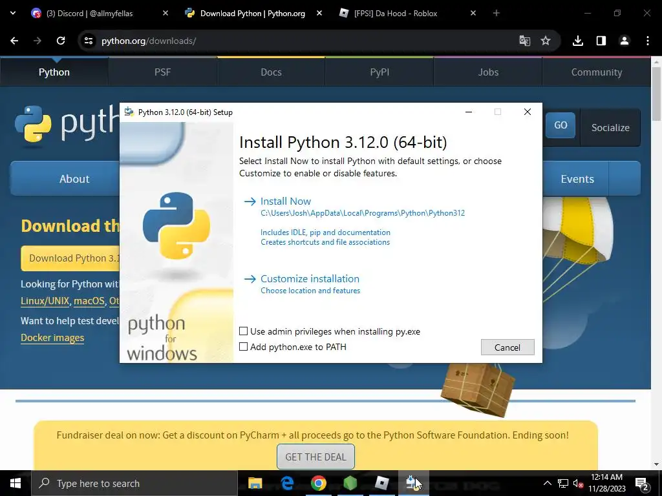Switch to the Da Hood Roblox tab

(396, 14)
